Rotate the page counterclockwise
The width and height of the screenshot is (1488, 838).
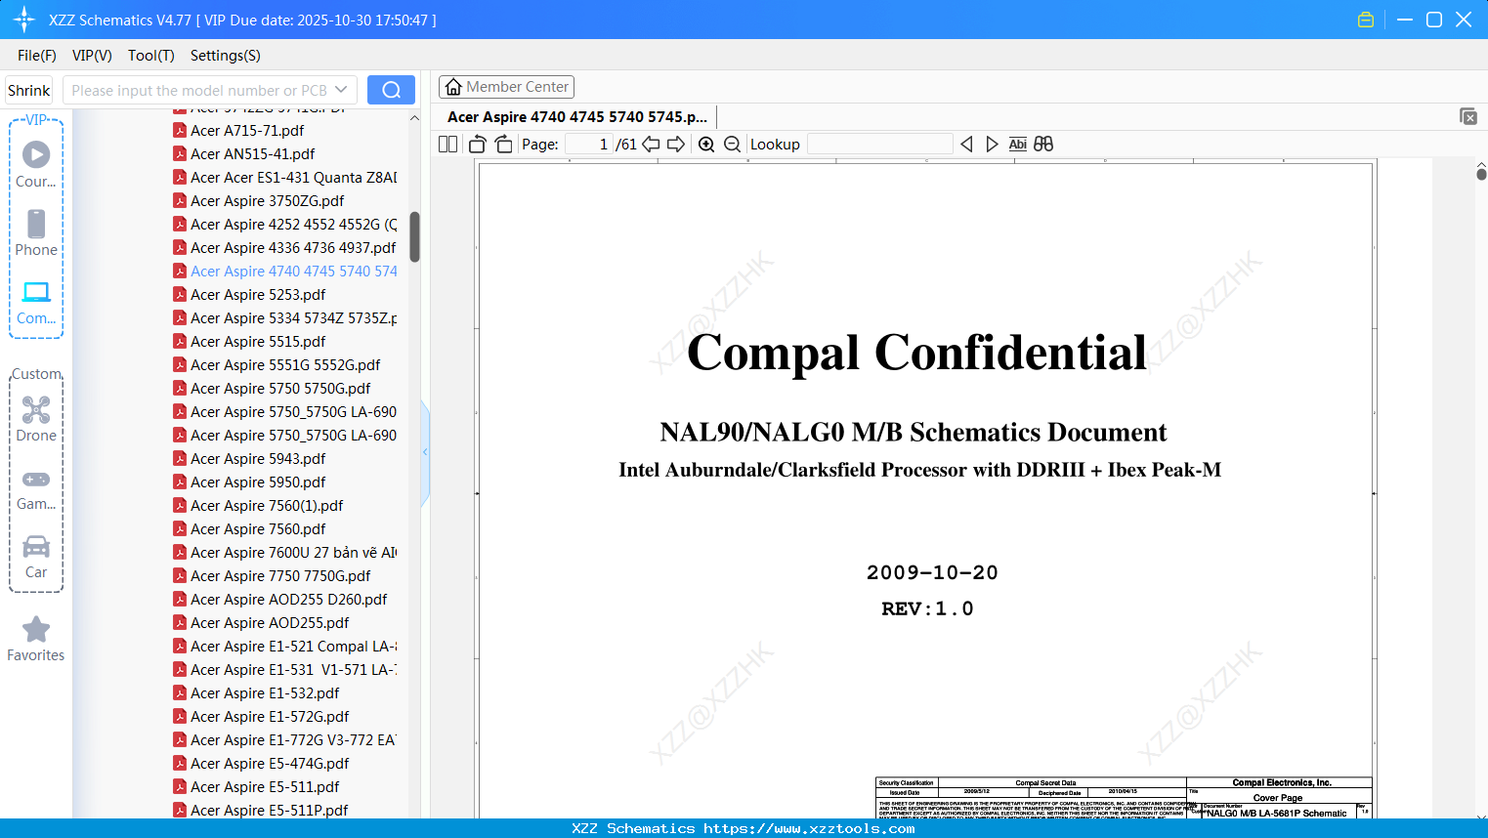478,145
